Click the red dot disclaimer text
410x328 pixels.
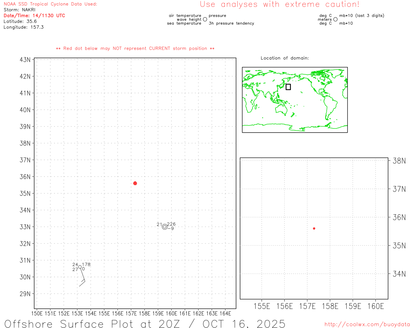[x=135, y=48]
